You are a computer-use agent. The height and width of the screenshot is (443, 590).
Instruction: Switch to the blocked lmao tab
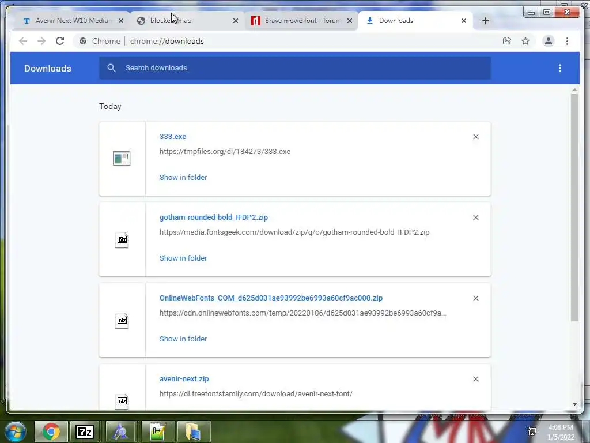coord(187,21)
